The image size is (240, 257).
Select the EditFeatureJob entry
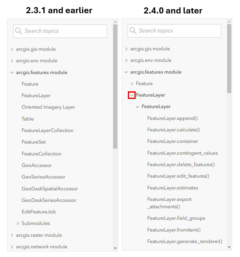tap(39, 212)
